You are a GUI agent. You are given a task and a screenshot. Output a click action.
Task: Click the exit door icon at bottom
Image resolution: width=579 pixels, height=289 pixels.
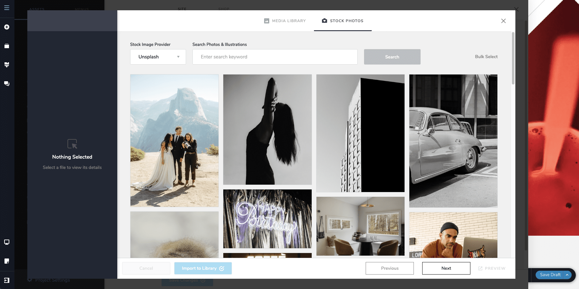coord(7,280)
